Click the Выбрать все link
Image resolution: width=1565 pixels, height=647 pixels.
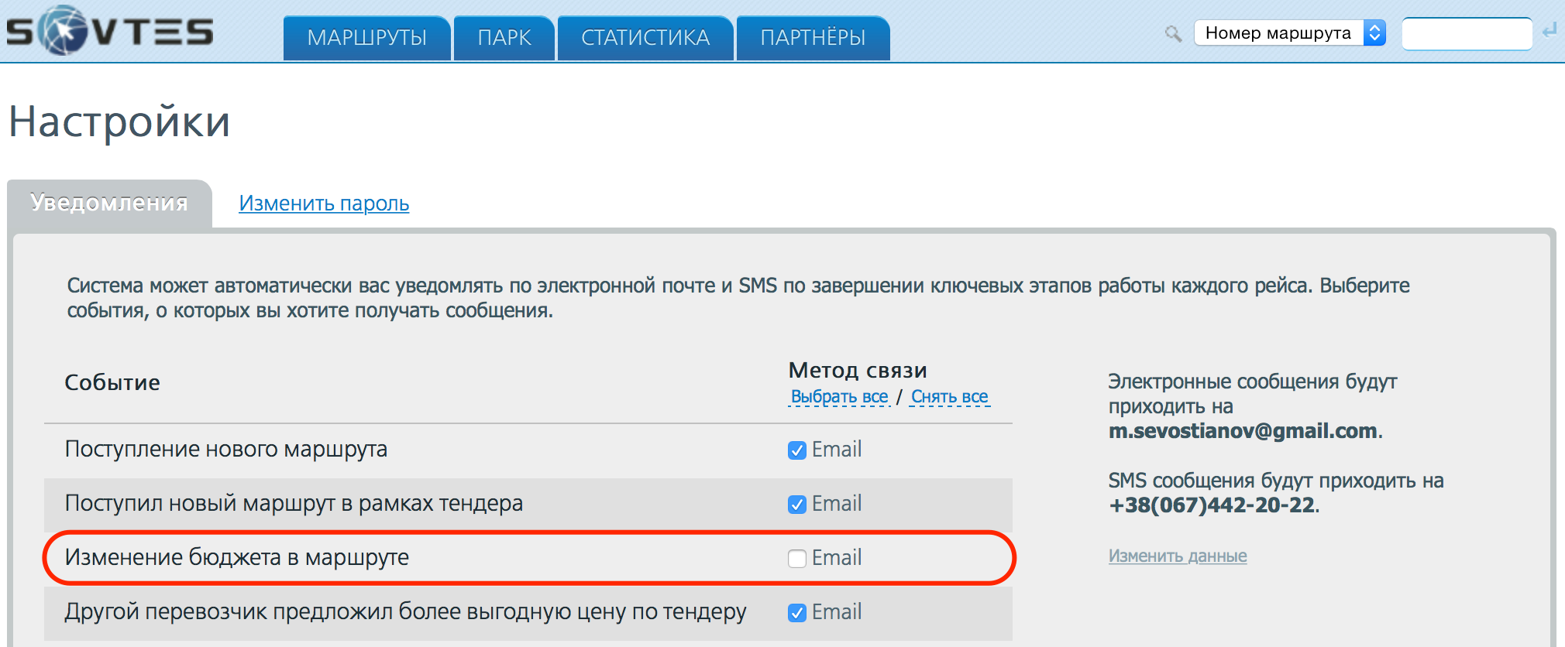coord(839,397)
